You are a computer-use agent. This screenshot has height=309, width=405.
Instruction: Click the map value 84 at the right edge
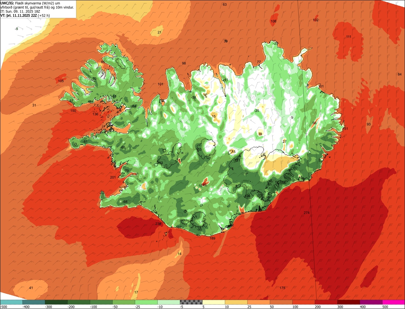pos(400,74)
